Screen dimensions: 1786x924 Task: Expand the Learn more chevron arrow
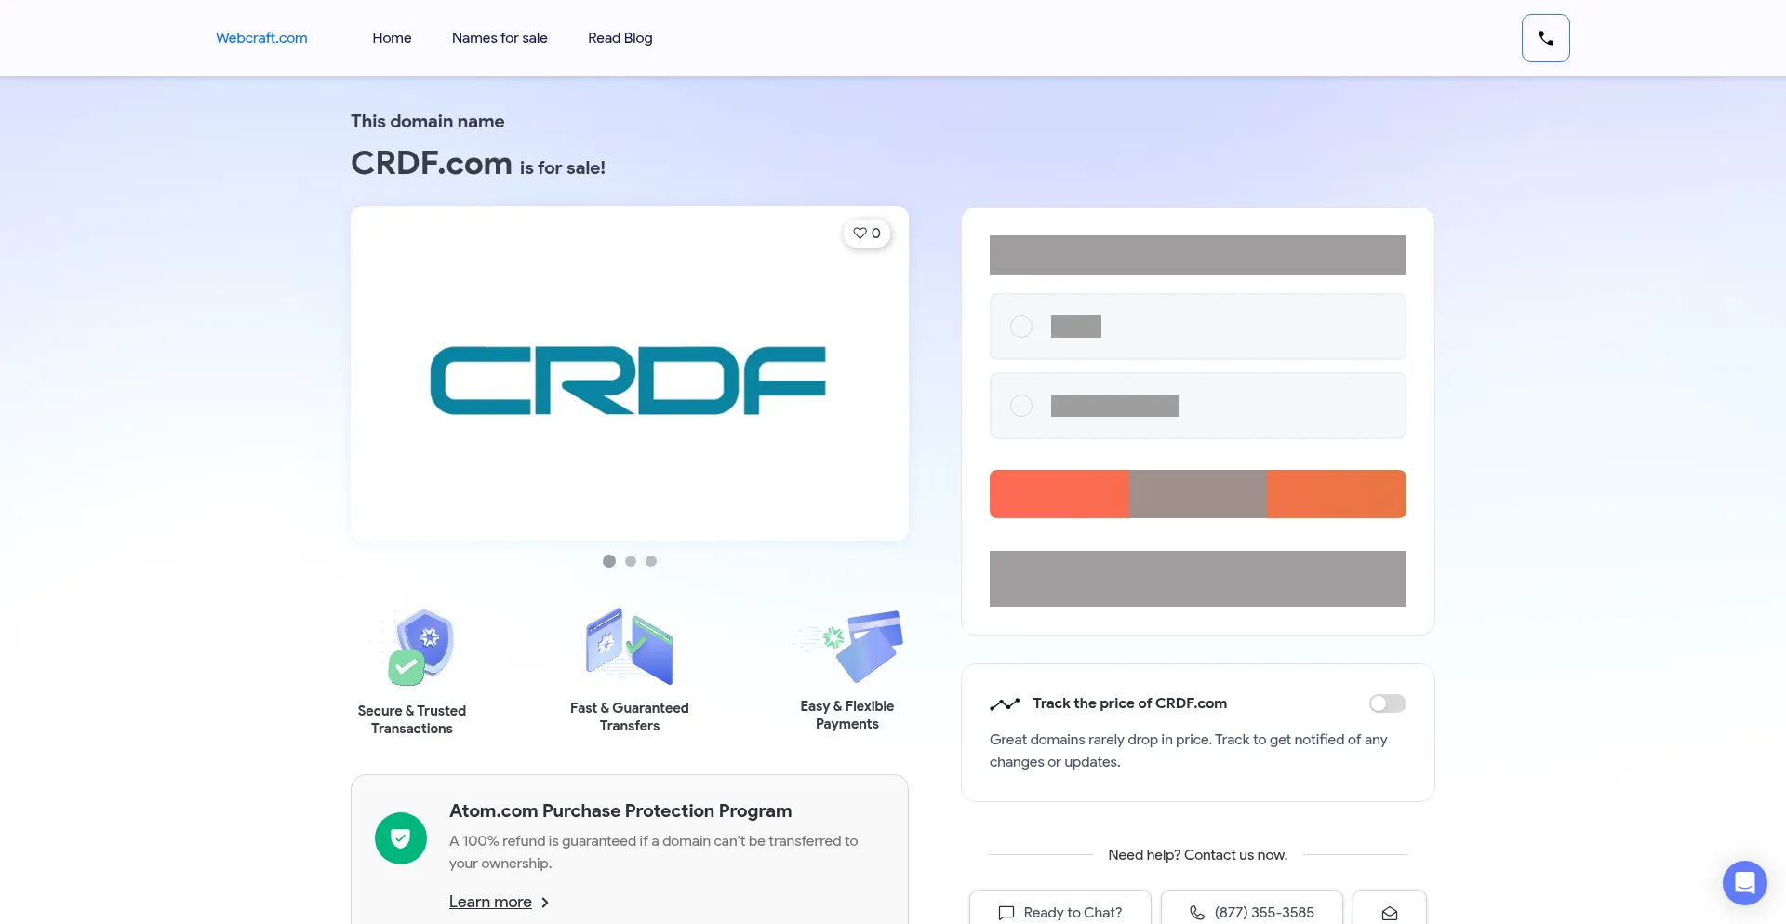point(545,903)
